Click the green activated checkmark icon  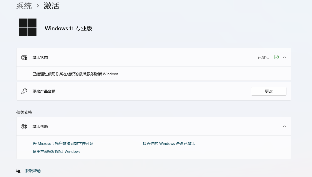click(276, 57)
